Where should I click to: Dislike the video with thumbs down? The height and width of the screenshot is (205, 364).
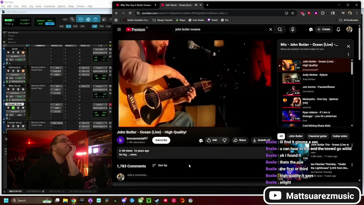224,140
